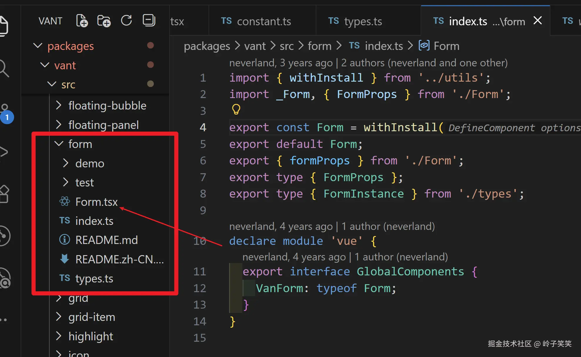Click the git blame annotation above line 1
Screen dimensions: 581x357
368,63
